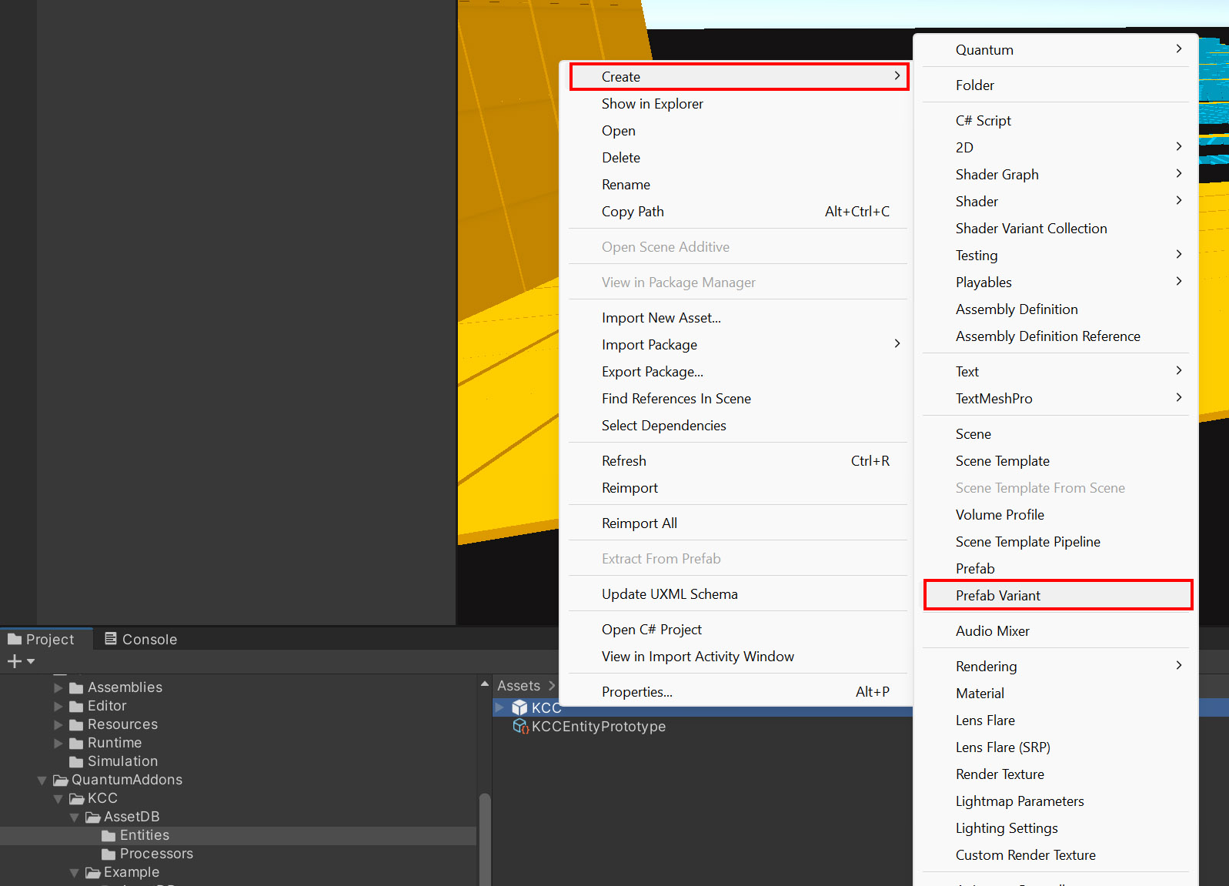
Task: Click the Processors folder icon
Action: 109,854
